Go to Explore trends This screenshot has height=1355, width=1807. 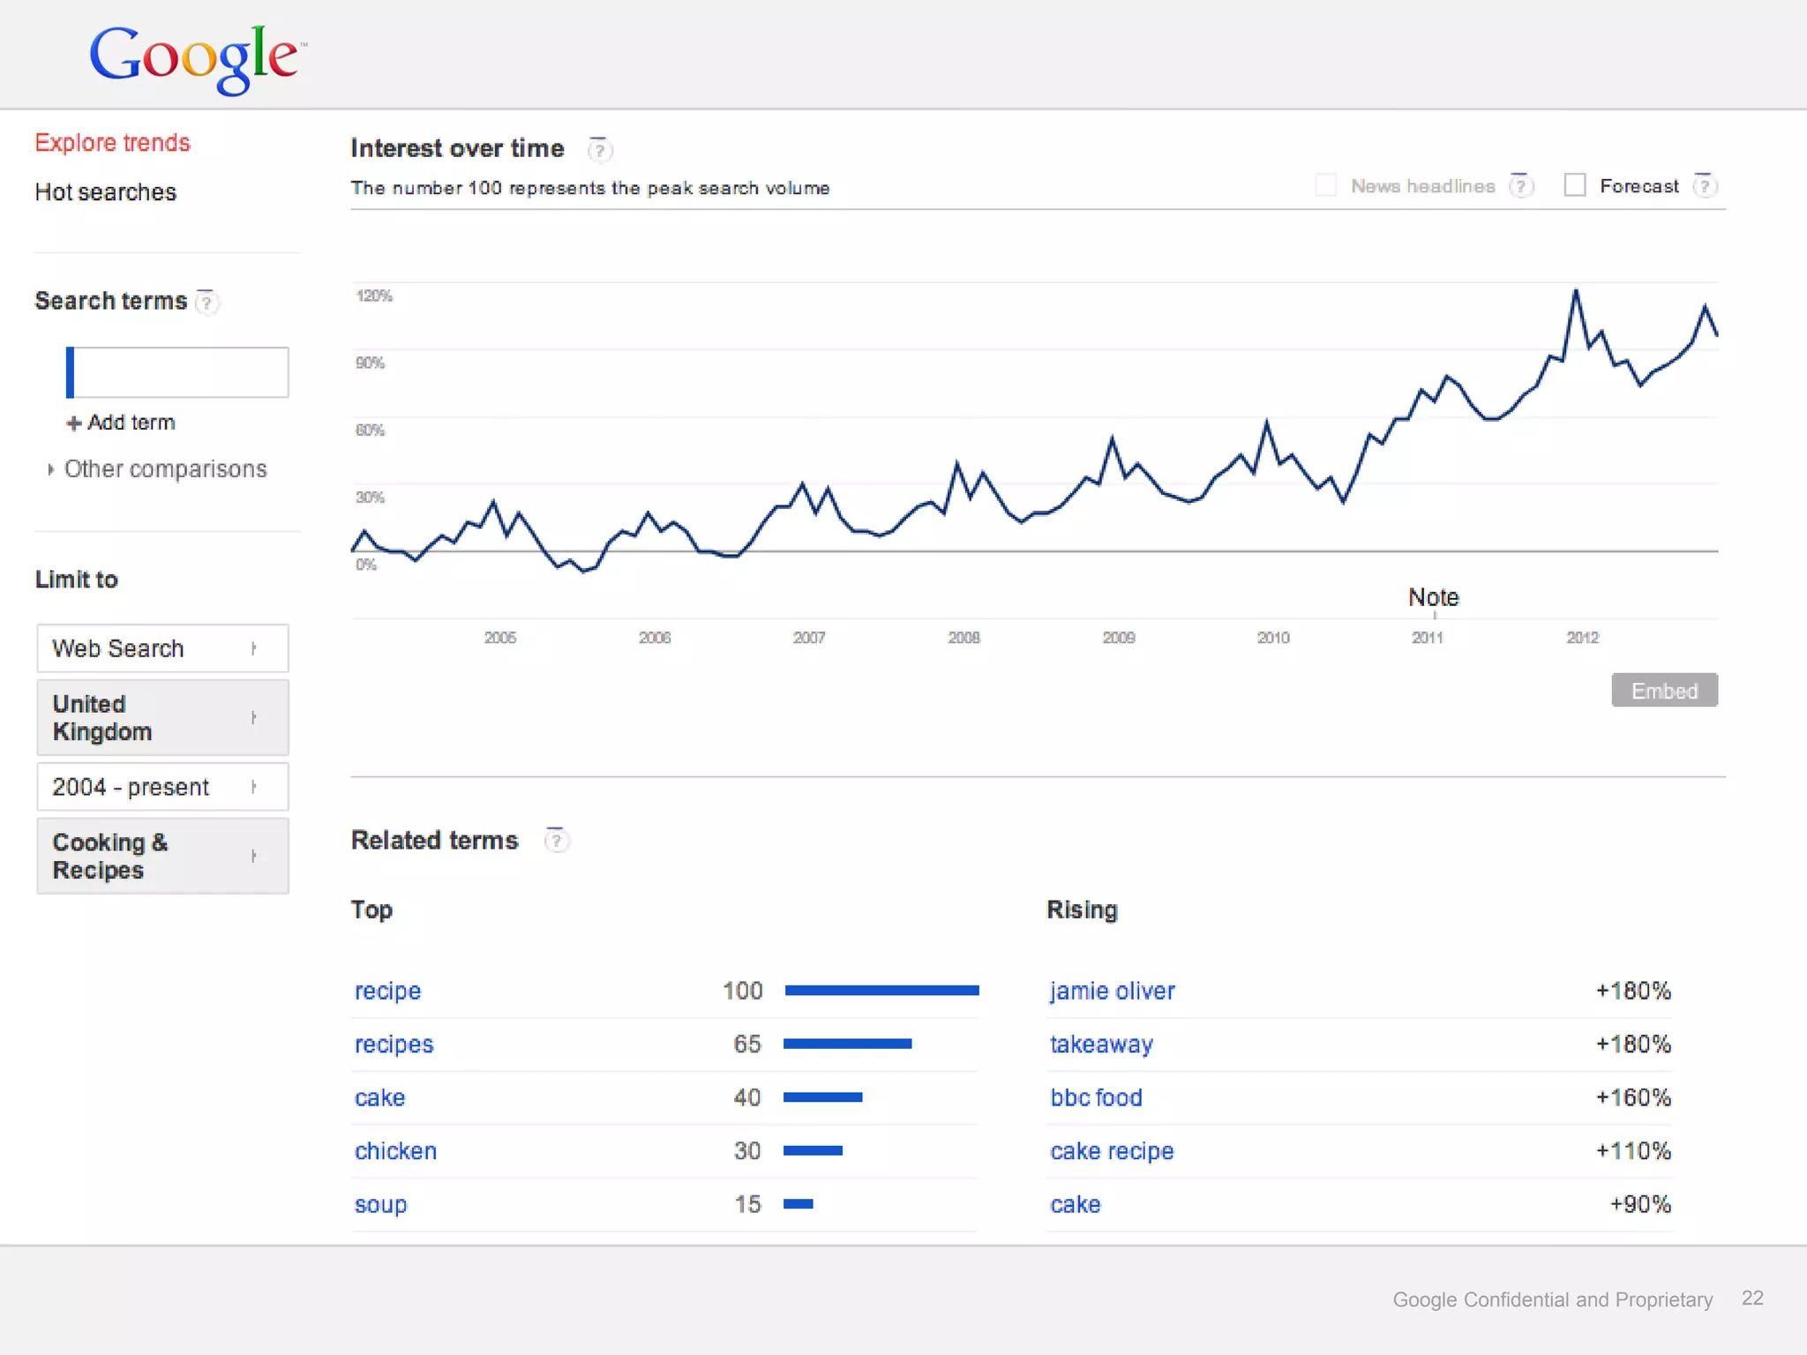point(113,143)
